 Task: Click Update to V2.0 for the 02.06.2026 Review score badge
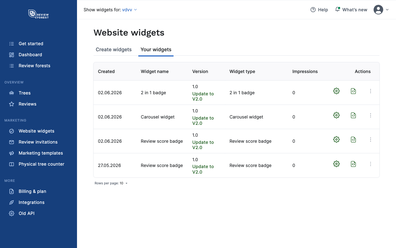pyautogui.click(x=203, y=145)
